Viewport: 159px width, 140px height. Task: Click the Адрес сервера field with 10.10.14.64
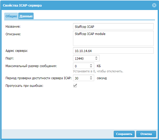click(x=113, y=51)
